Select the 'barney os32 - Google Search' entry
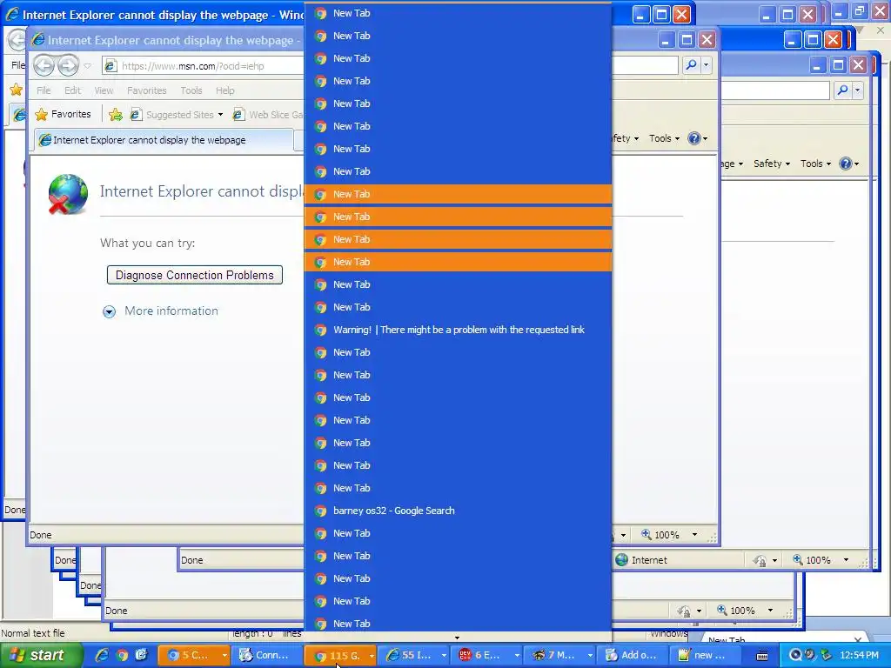Viewport: 891px width, 668px height. click(x=458, y=510)
